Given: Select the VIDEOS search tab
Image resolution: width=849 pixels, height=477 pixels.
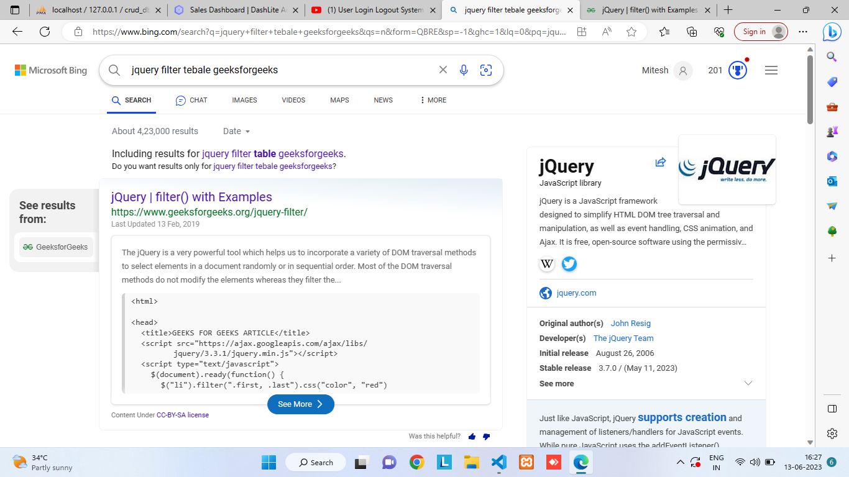Looking at the screenshot, I should pos(293,100).
